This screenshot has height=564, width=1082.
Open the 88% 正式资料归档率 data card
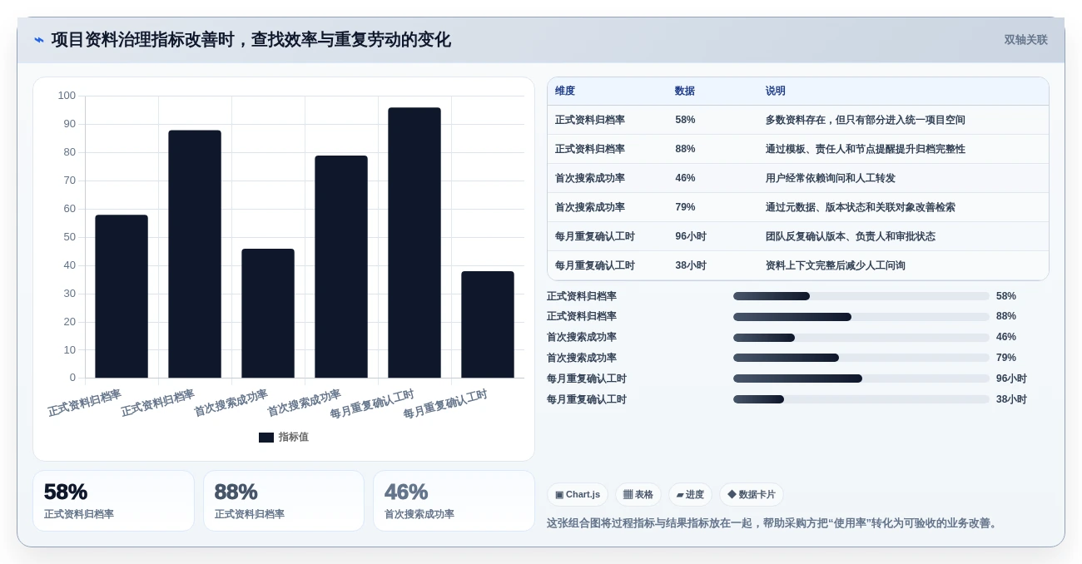pyautogui.click(x=284, y=501)
